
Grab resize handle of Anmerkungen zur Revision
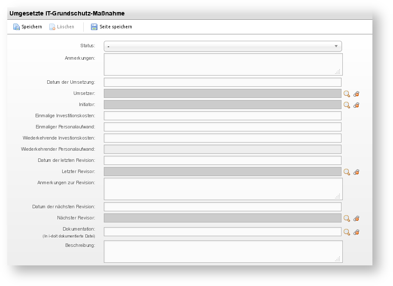[338, 196]
